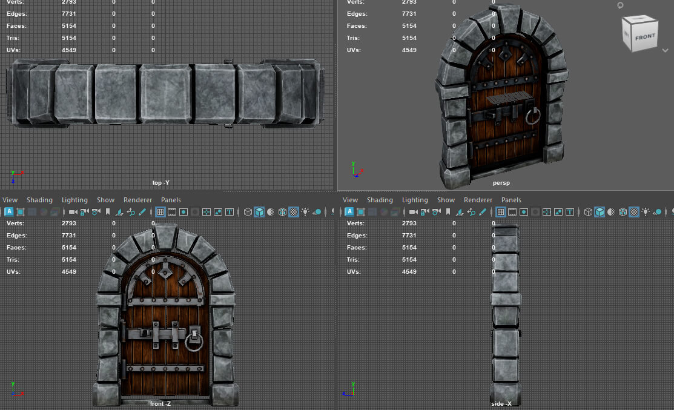674x410 pixels.
Task: Click the ViewCube home rotate icon
Action: click(620, 5)
